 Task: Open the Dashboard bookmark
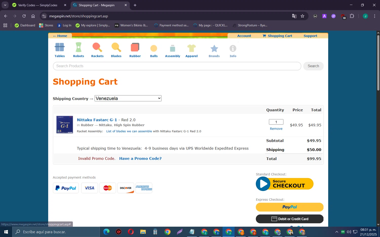[x=25, y=25]
